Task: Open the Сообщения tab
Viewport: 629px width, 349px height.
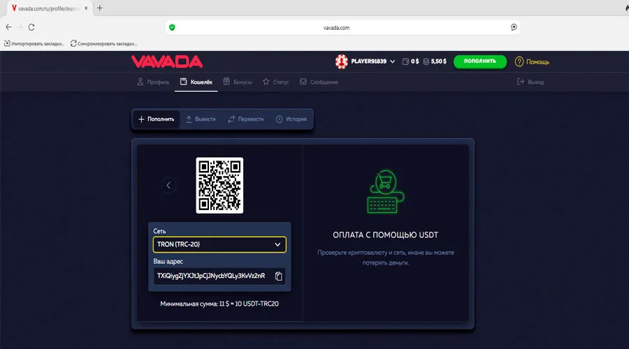Action: coord(319,82)
